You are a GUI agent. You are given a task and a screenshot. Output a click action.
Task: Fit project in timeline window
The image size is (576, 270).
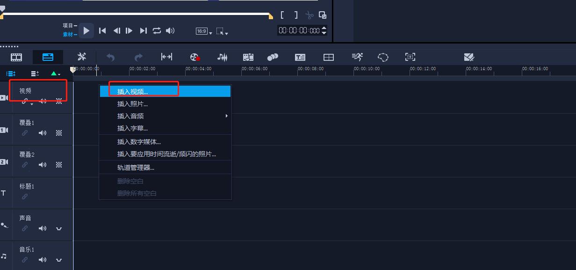[x=166, y=57]
